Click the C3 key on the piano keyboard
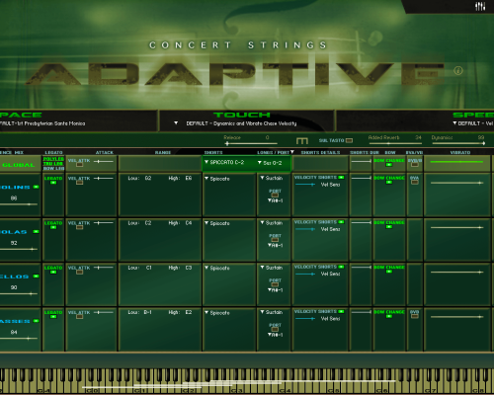 234,388
